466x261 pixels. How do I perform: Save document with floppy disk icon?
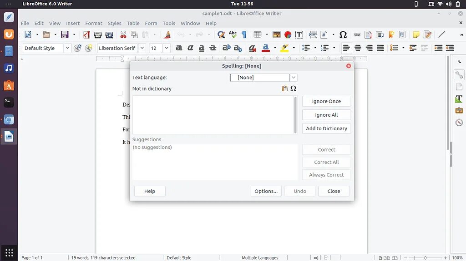pyautogui.click(x=65, y=34)
